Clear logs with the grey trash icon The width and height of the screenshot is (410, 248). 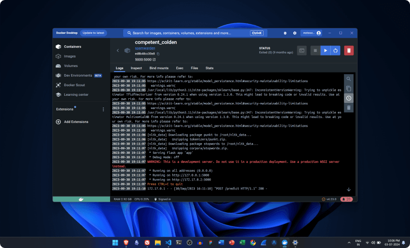pos(349,108)
